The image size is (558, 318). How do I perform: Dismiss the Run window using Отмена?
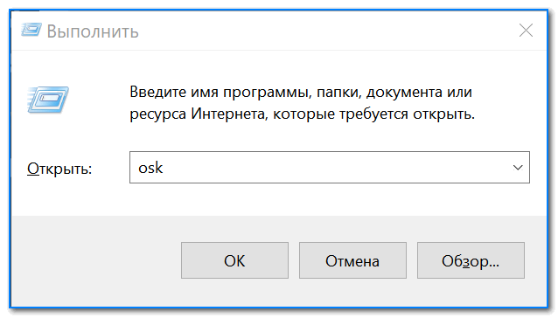[352, 260]
